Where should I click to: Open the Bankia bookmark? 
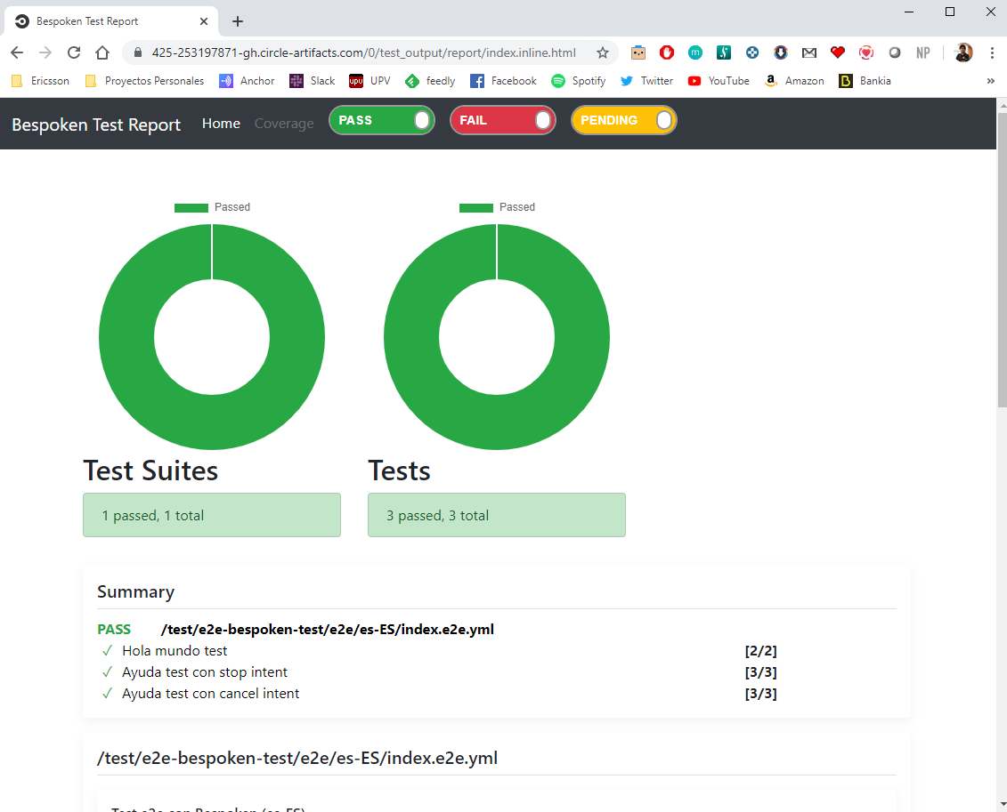point(865,81)
